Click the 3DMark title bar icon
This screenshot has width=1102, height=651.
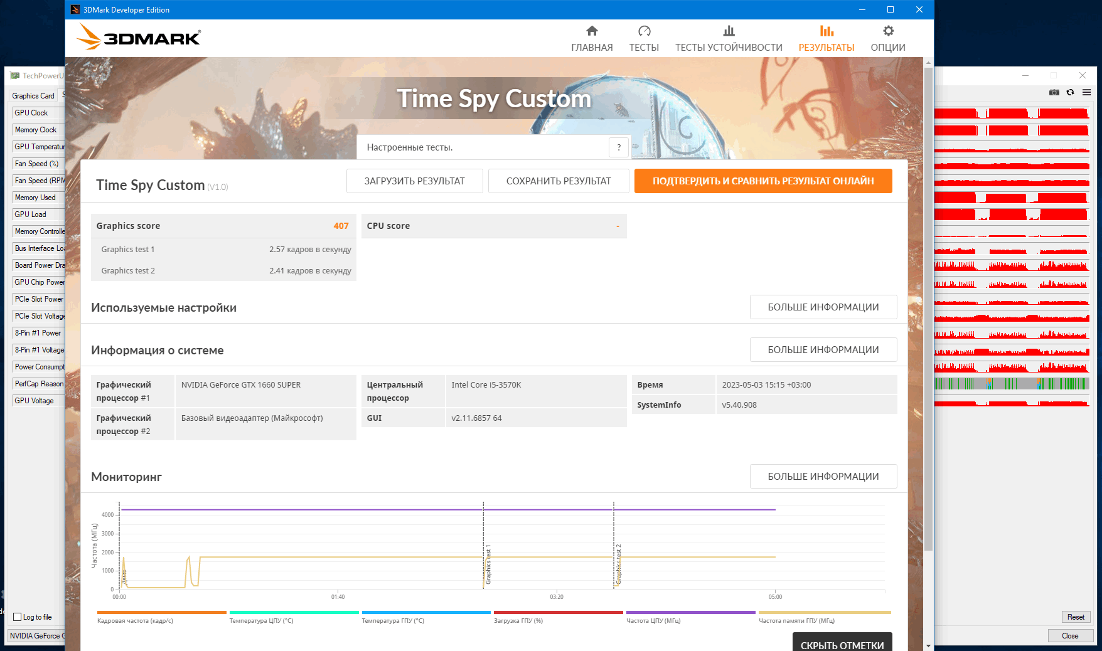point(75,9)
